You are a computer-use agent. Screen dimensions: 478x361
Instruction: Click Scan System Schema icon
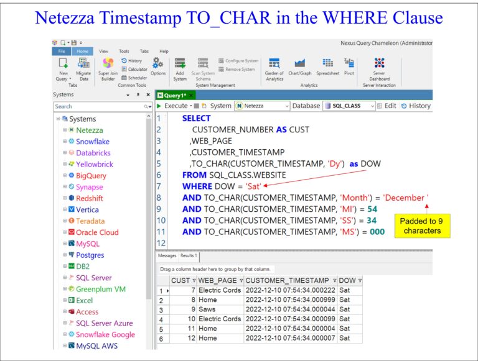[x=203, y=63]
